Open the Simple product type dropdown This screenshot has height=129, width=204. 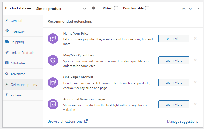click(x=61, y=9)
